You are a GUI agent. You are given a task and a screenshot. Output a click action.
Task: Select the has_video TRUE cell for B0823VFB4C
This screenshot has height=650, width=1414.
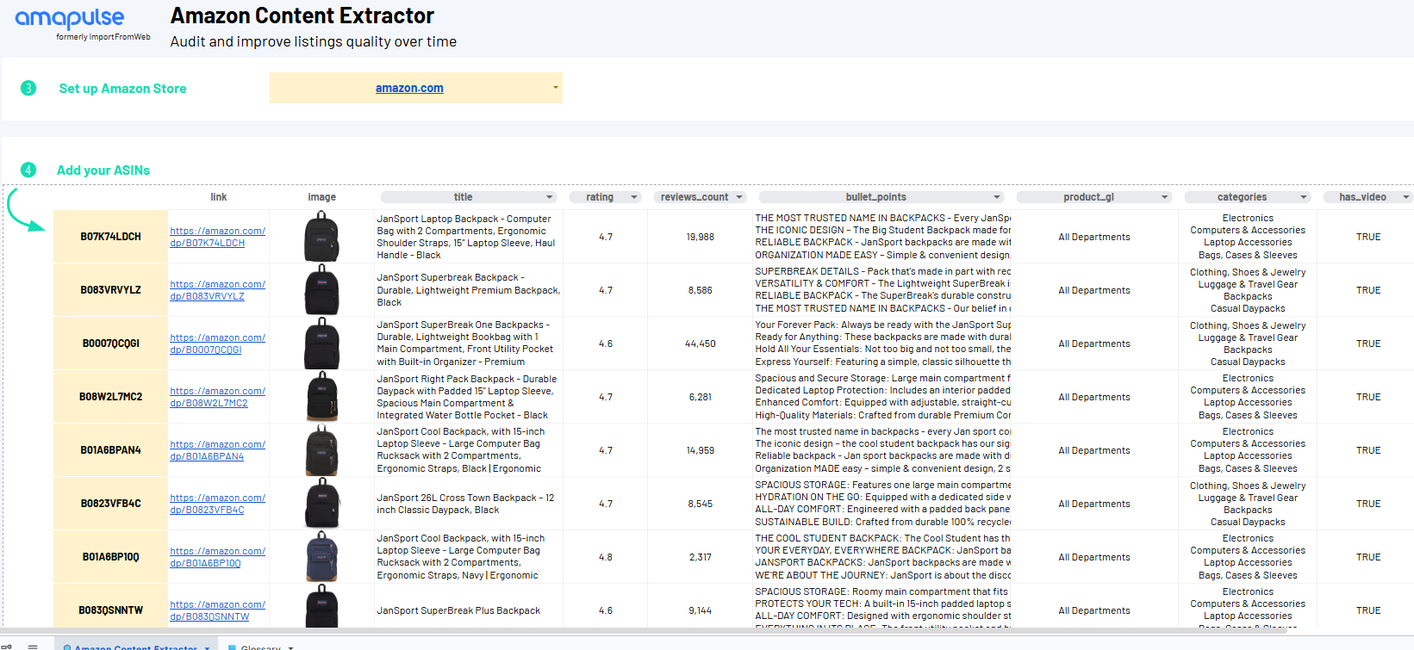coord(1368,504)
